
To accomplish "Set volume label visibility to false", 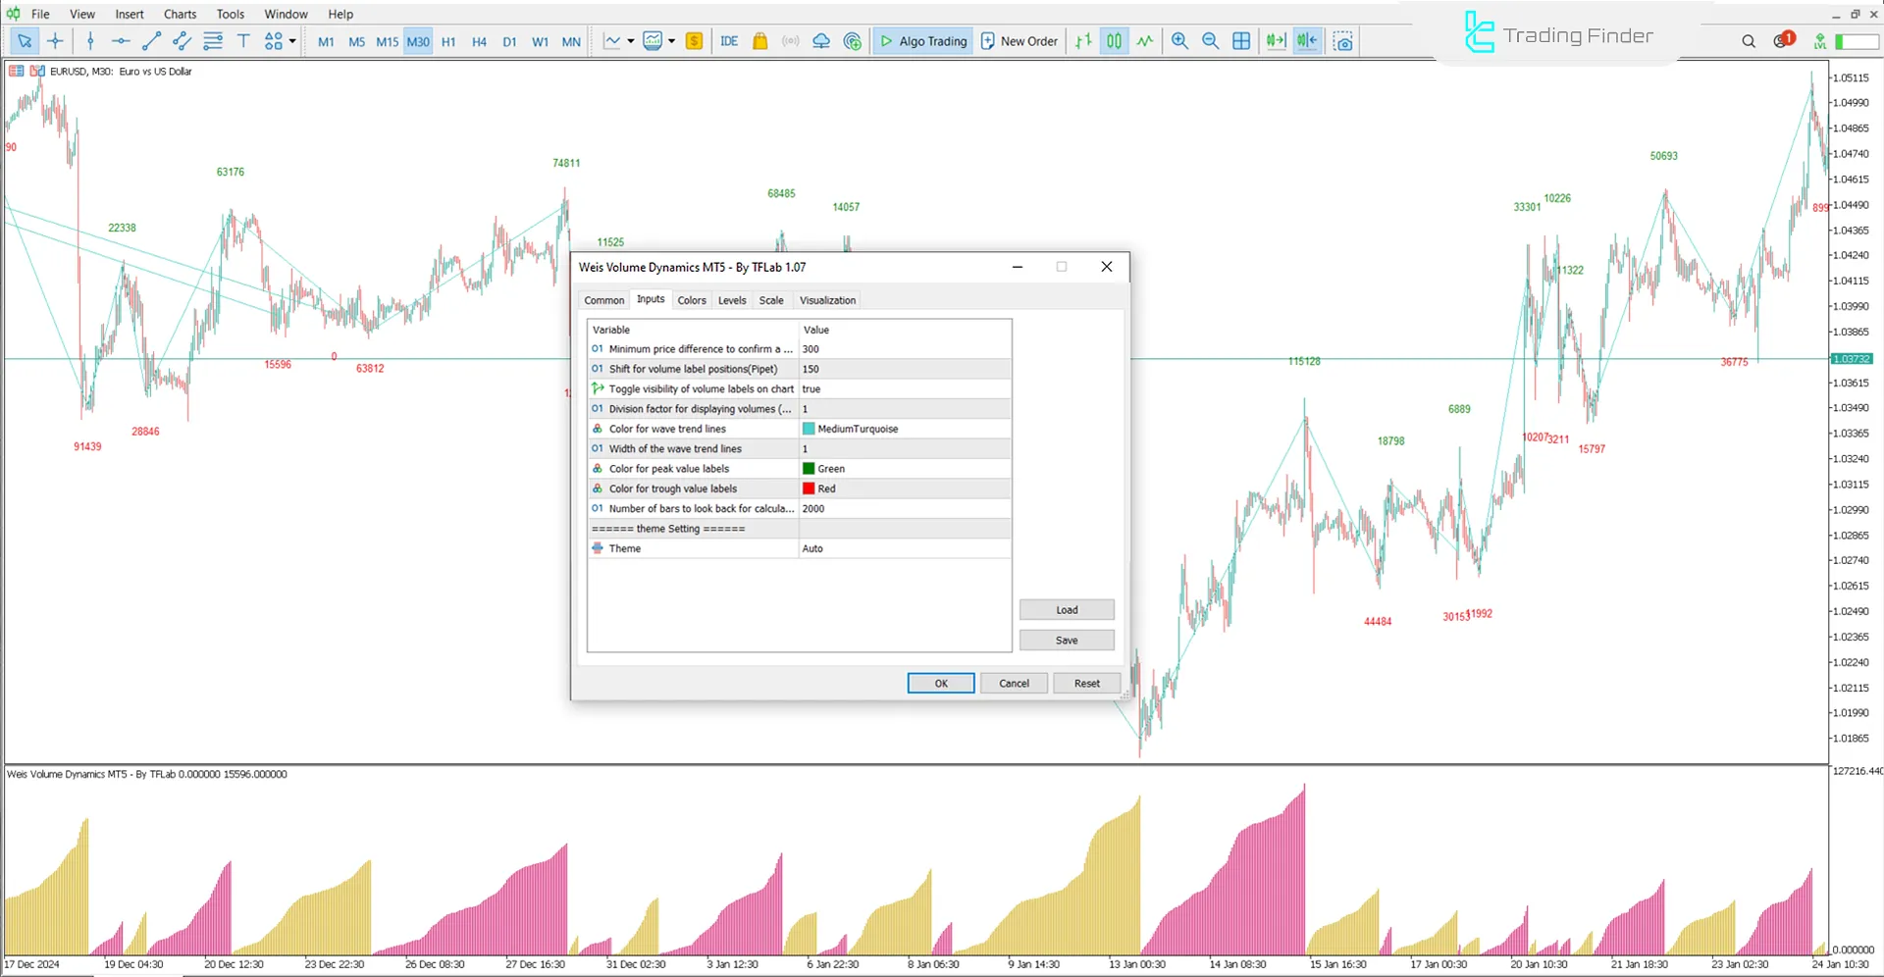I will [903, 388].
